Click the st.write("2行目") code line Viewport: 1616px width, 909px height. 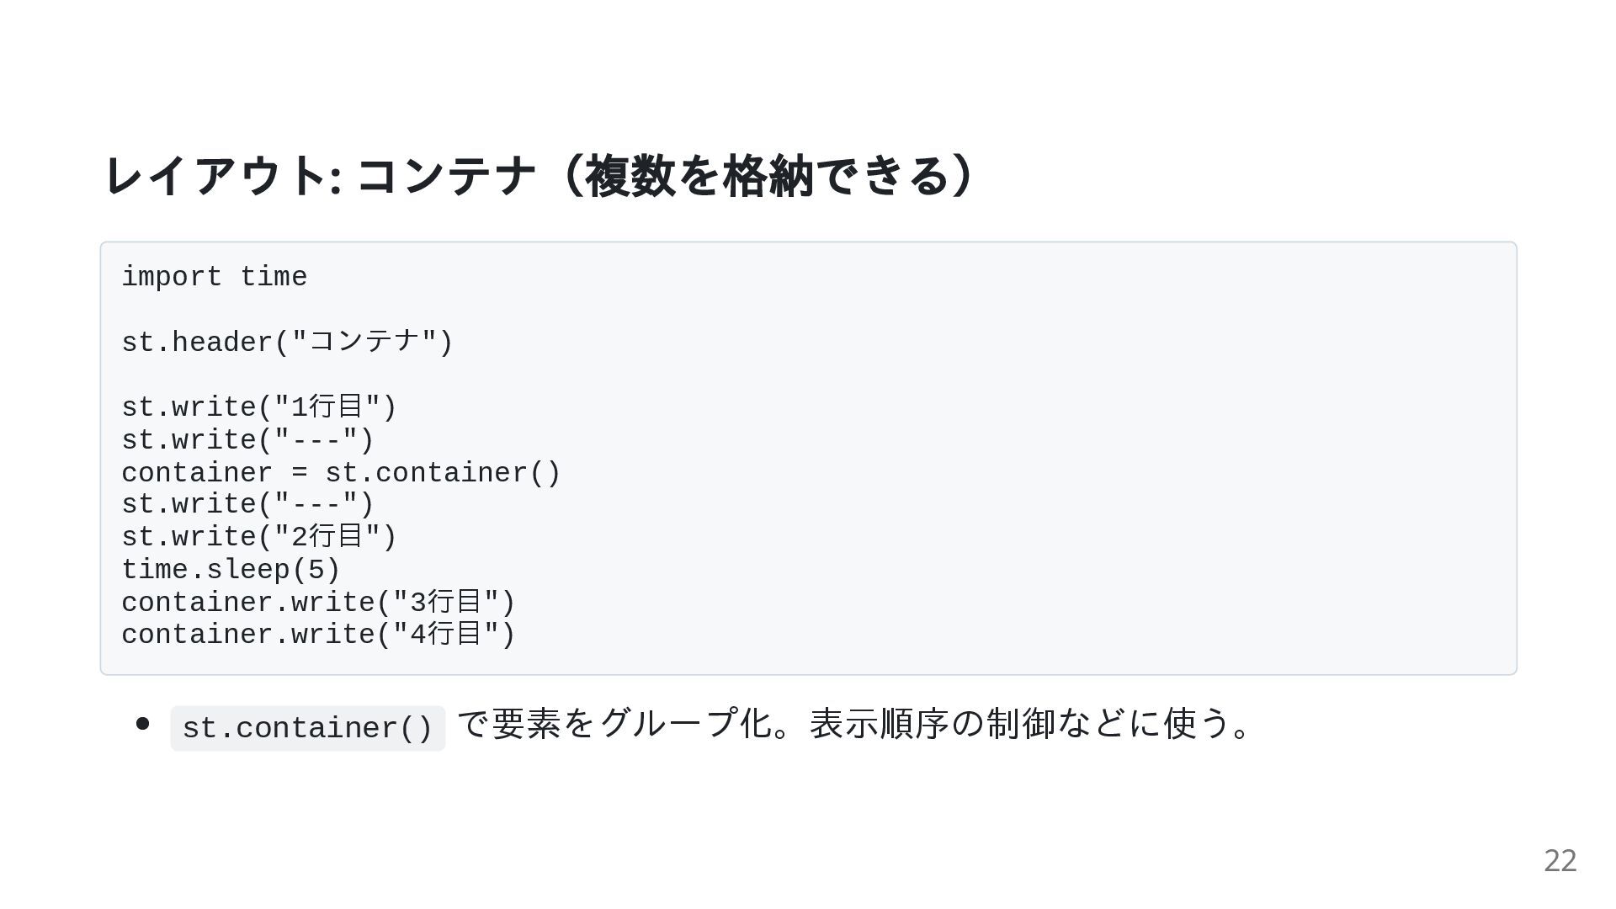click(258, 537)
